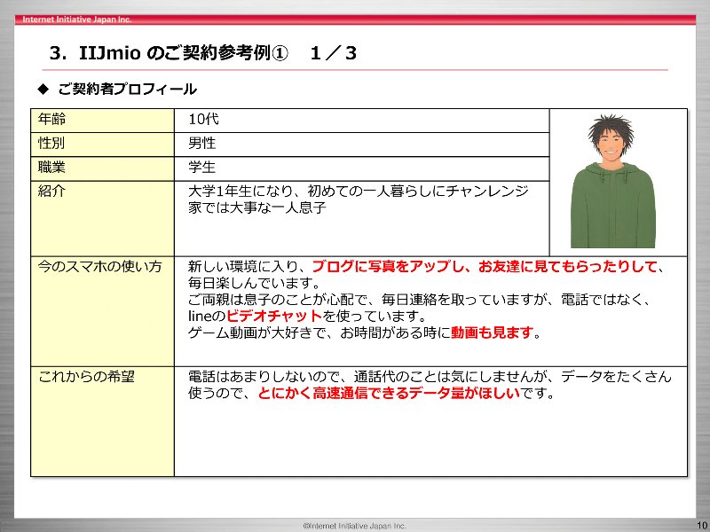
Task: Select the line 'ご両親は息子のことが心配で'
Action: (x=278, y=300)
